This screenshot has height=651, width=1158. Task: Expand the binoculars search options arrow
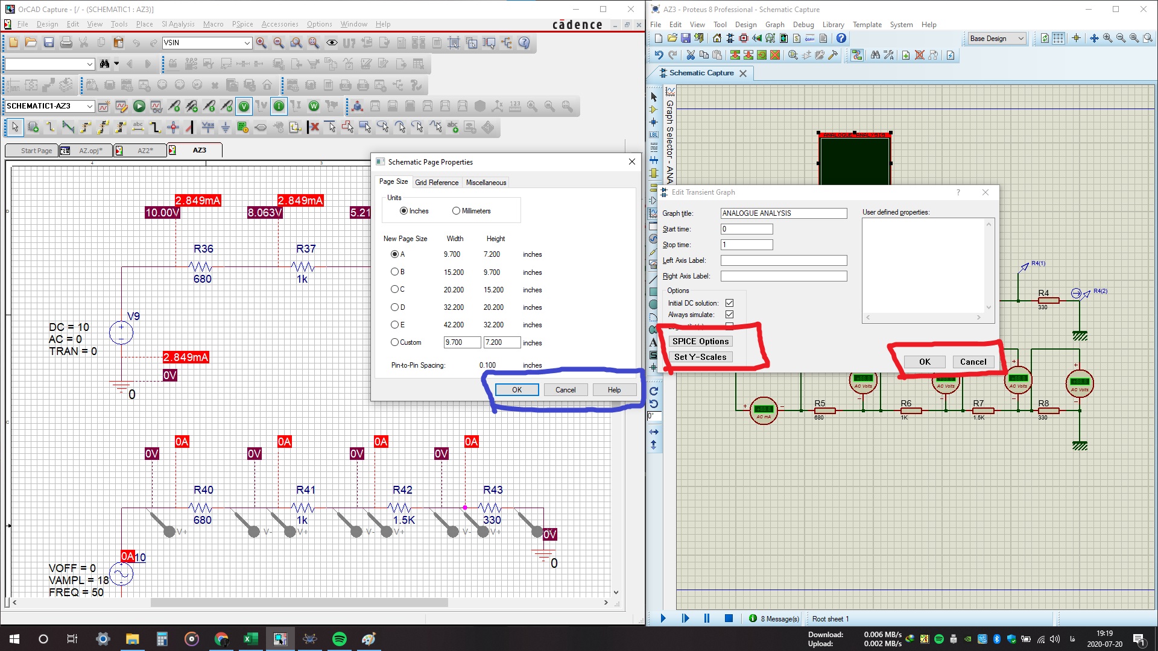click(116, 63)
